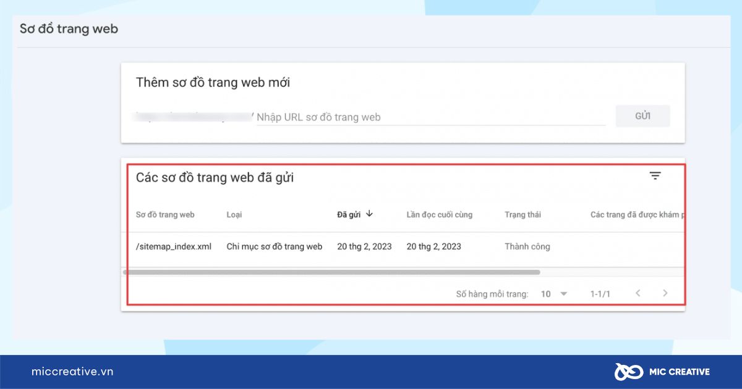
Task: Click the Sơ đồ trang web page title
Action: point(69,29)
